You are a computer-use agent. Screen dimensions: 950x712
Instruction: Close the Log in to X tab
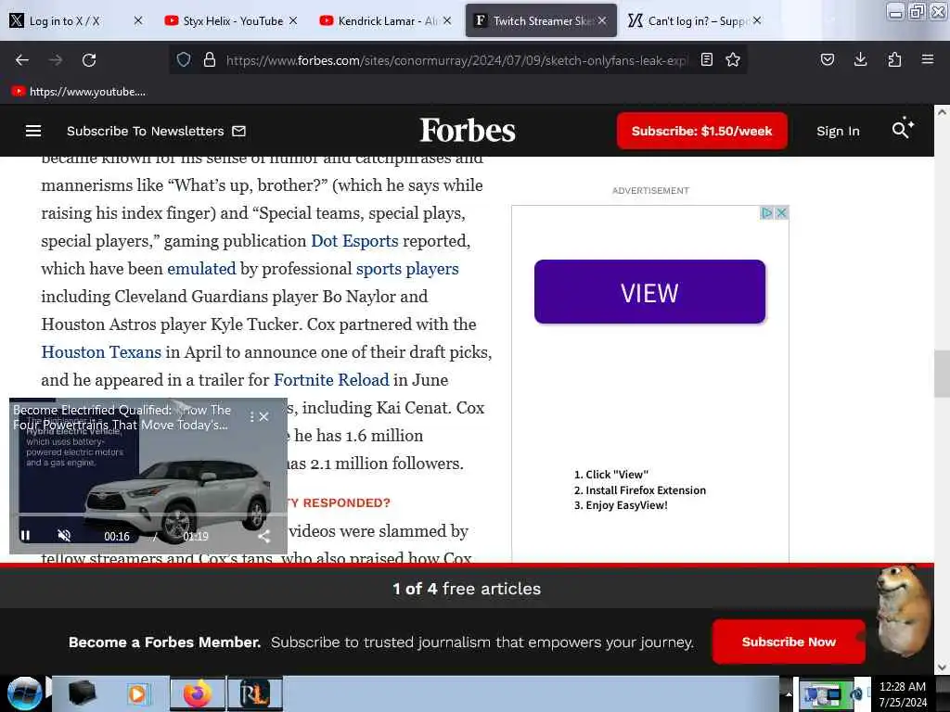(138, 20)
